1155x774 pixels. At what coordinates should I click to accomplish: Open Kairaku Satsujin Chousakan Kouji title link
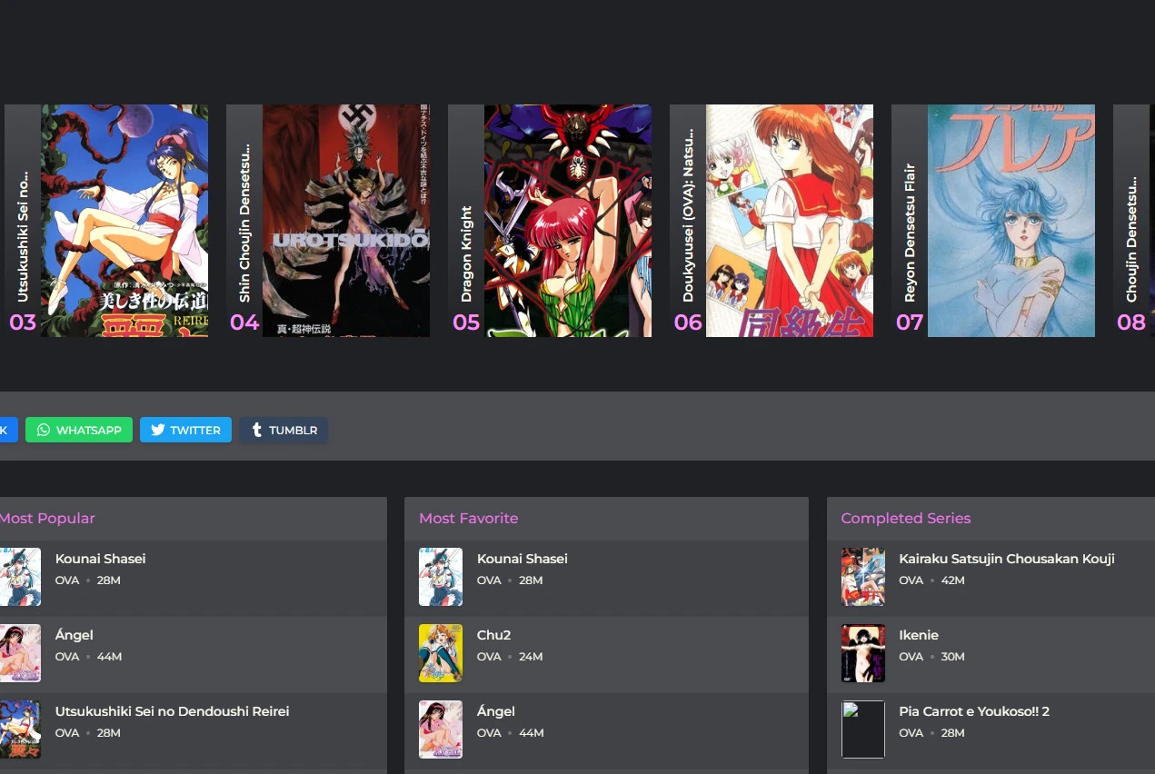pyautogui.click(x=1006, y=559)
